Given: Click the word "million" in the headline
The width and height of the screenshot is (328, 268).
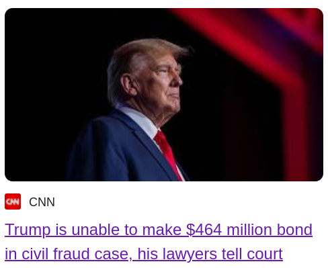Looking at the screenshot, I should (249, 230).
